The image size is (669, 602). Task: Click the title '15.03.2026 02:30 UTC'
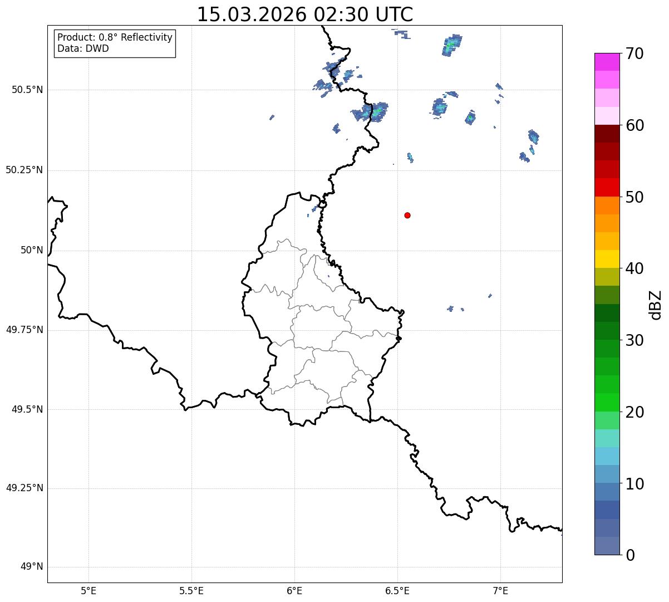[x=305, y=14]
